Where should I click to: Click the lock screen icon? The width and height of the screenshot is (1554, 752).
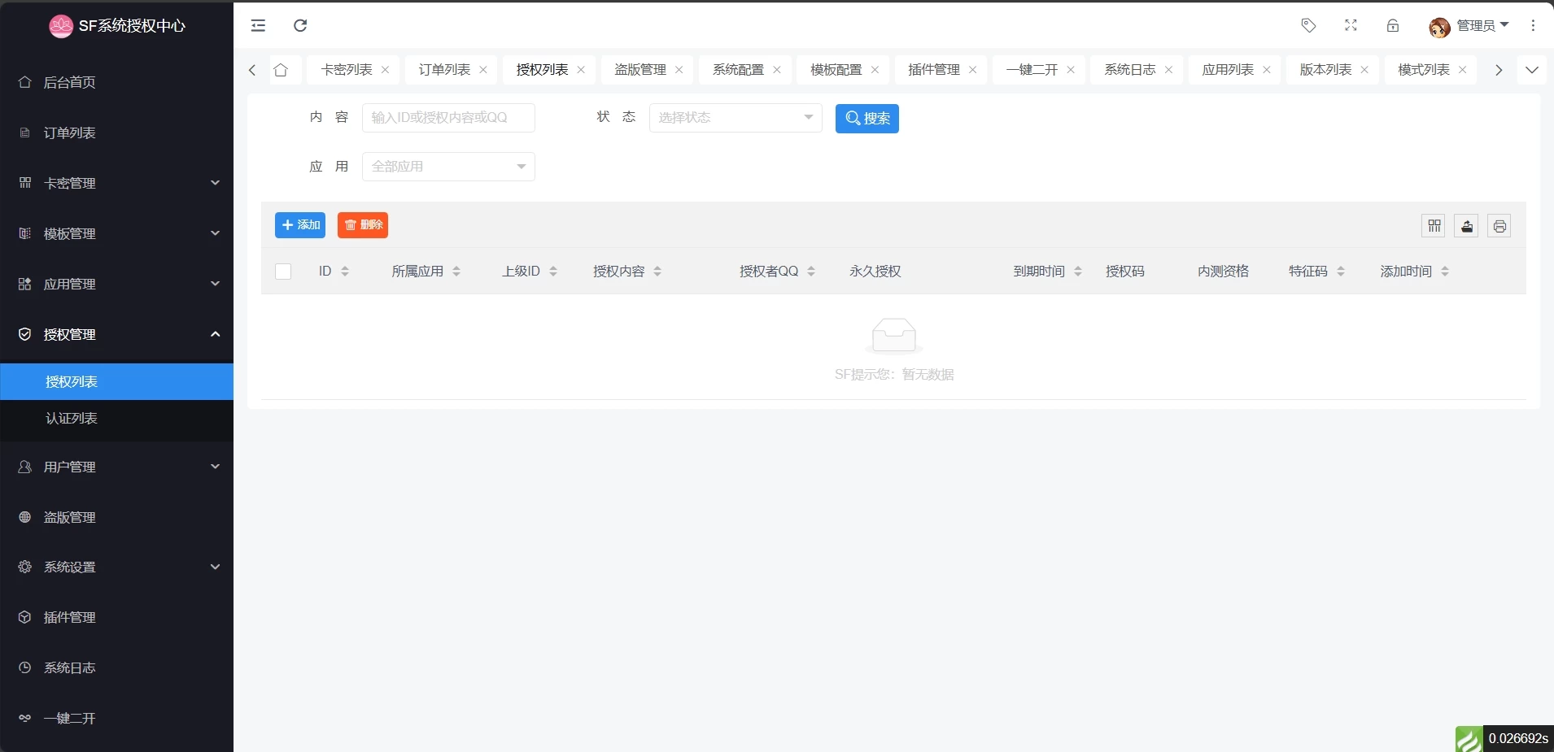pyautogui.click(x=1393, y=25)
